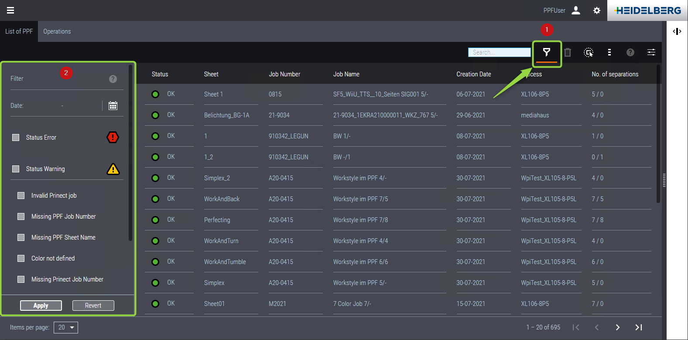Click into the Search input field
This screenshot has height=340, width=688.
coord(499,52)
